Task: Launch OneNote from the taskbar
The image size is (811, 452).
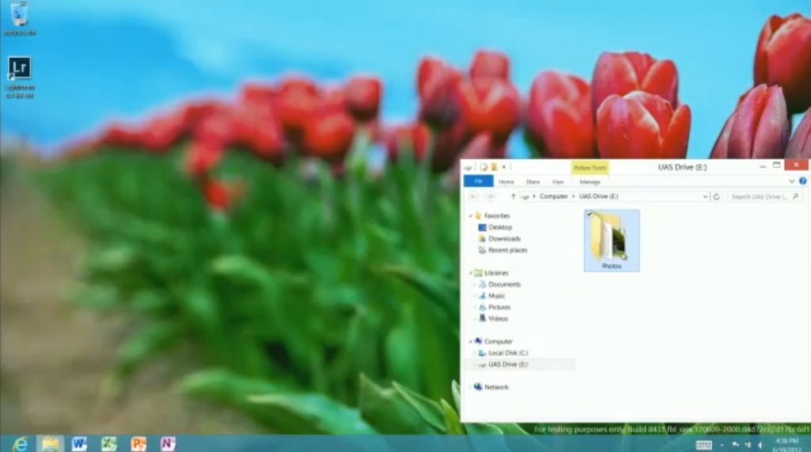Action: tap(168, 444)
